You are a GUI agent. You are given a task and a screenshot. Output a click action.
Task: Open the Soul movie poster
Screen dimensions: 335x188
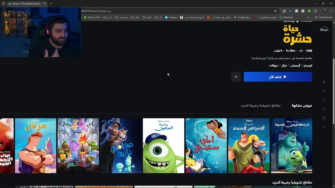point(121,146)
